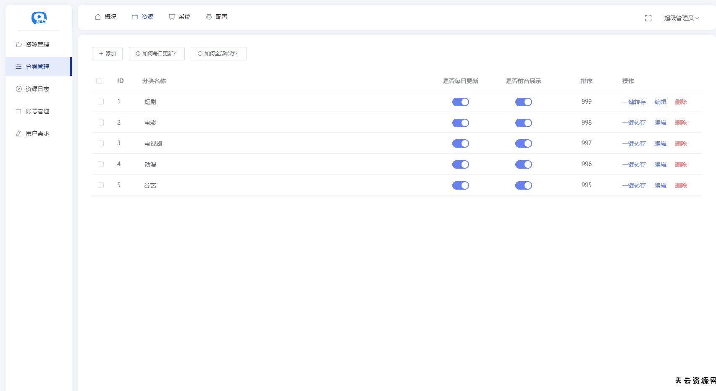Toggle fullscreen mode icon

pos(648,18)
